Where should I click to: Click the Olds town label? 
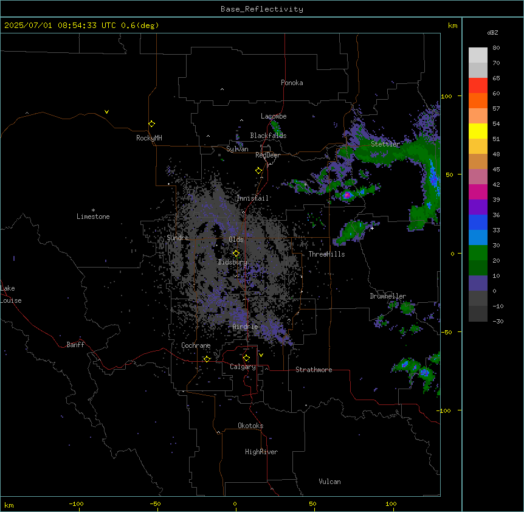(236, 240)
